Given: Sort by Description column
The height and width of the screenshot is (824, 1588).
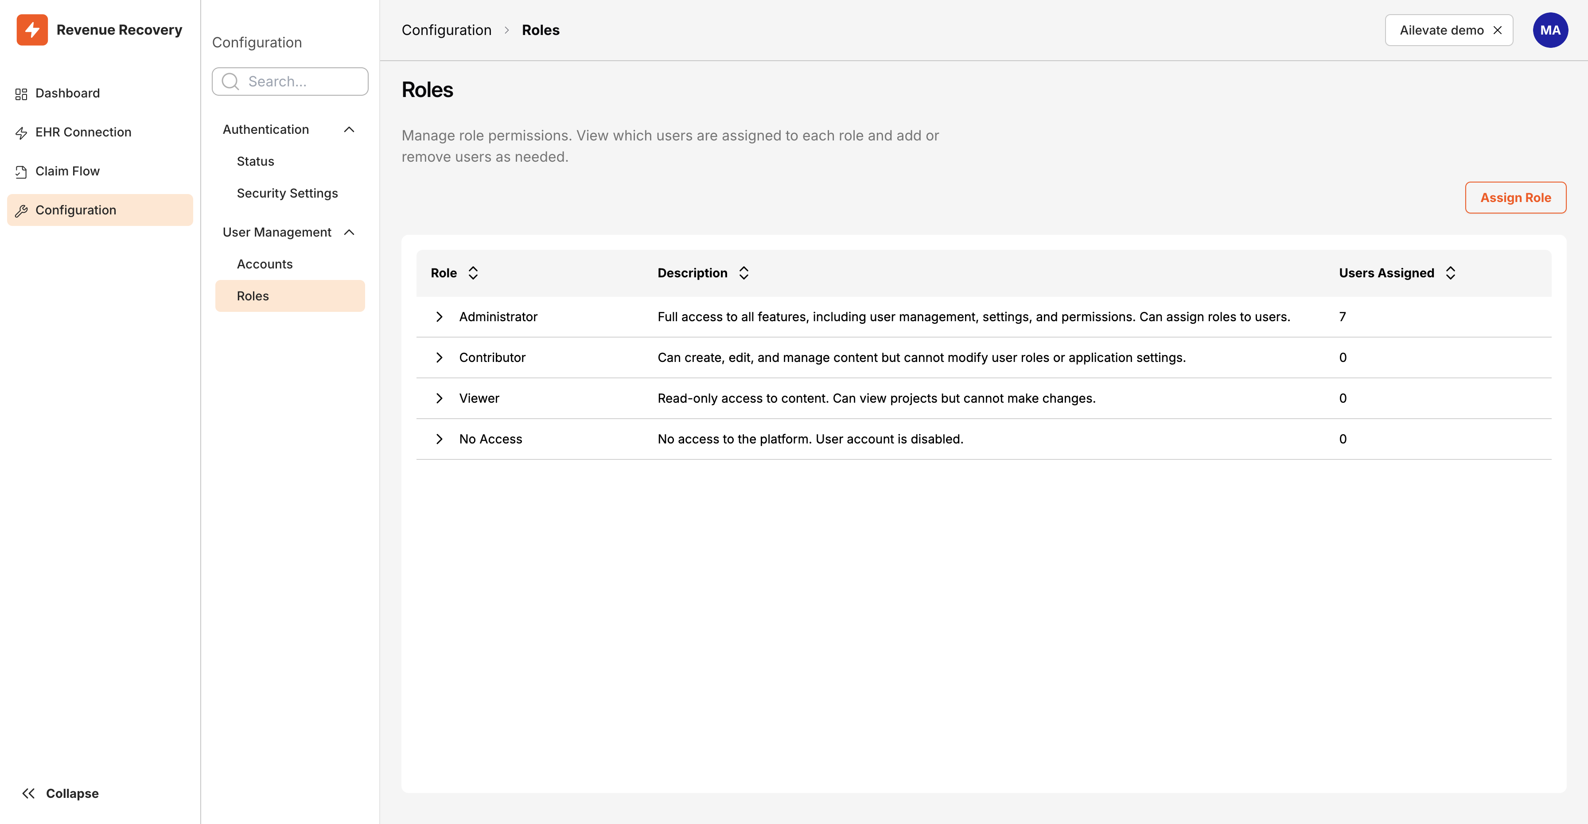Looking at the screenshot, I should point(743,272).
